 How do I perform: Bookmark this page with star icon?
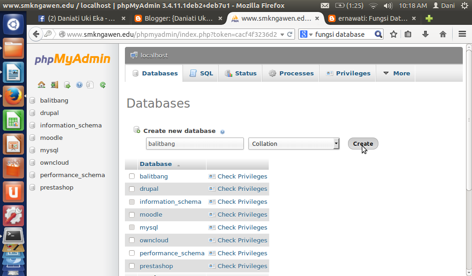click(x=394, y=34)
